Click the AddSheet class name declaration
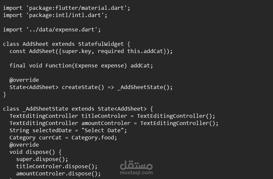This screenshot has height=179, width=273. coord(36,44)
